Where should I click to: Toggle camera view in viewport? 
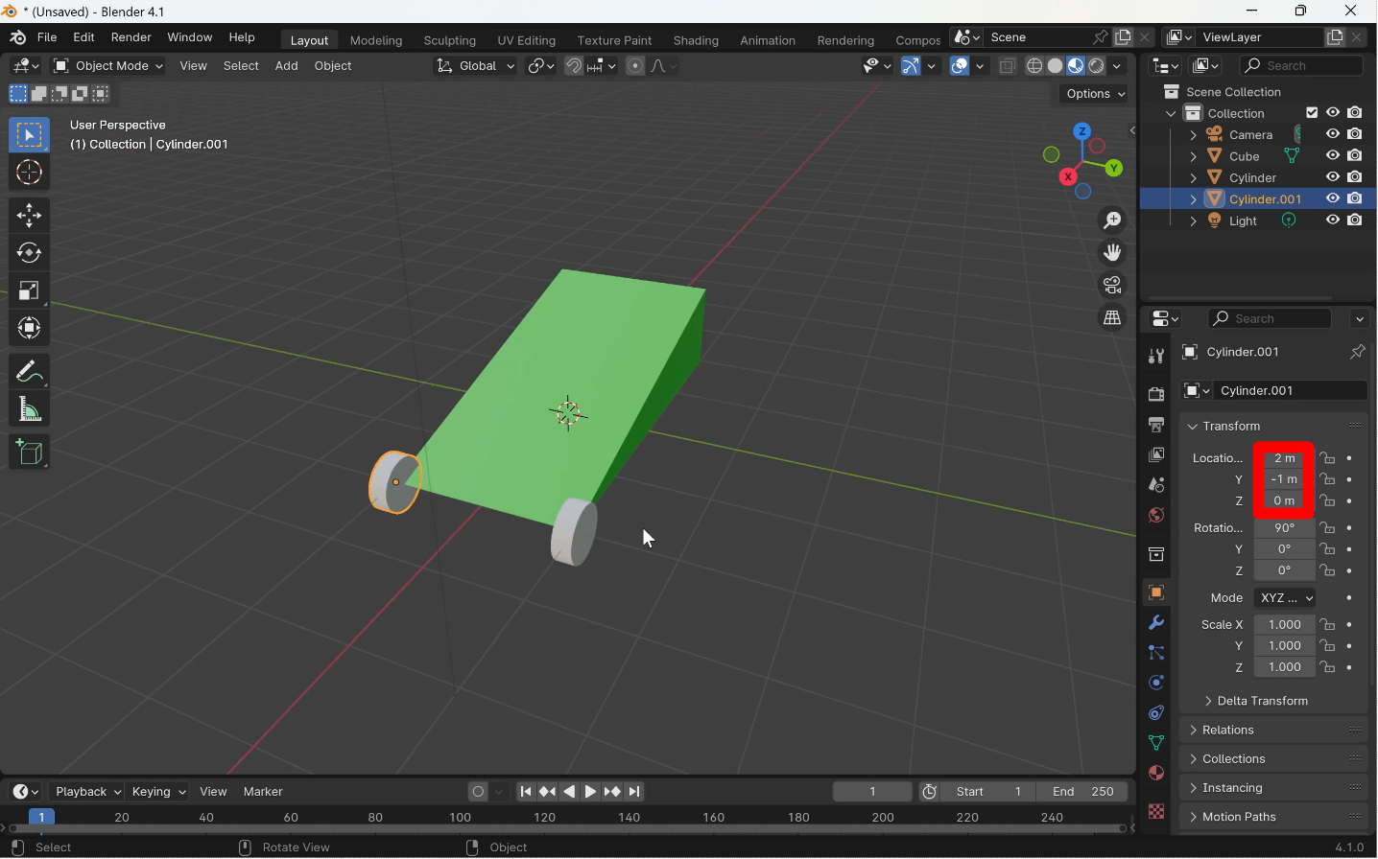1113,286
